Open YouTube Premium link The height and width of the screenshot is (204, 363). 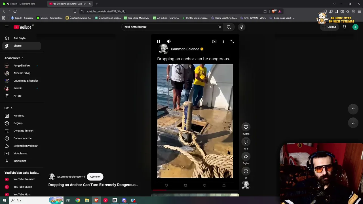[x=22, y=179]
